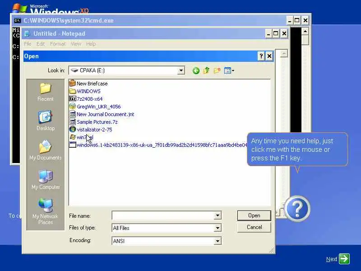Click the green Next arrow icon

click(x=344, y=259)
